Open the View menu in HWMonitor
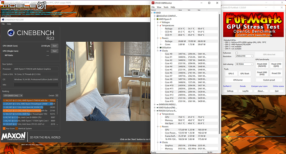This screenshot has width=286, height=154. [159, 7]
